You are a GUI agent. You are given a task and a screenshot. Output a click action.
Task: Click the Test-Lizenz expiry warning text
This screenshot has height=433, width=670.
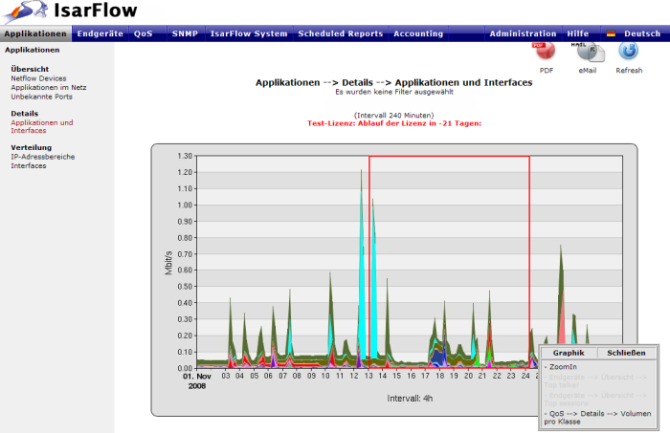(394, 123)
